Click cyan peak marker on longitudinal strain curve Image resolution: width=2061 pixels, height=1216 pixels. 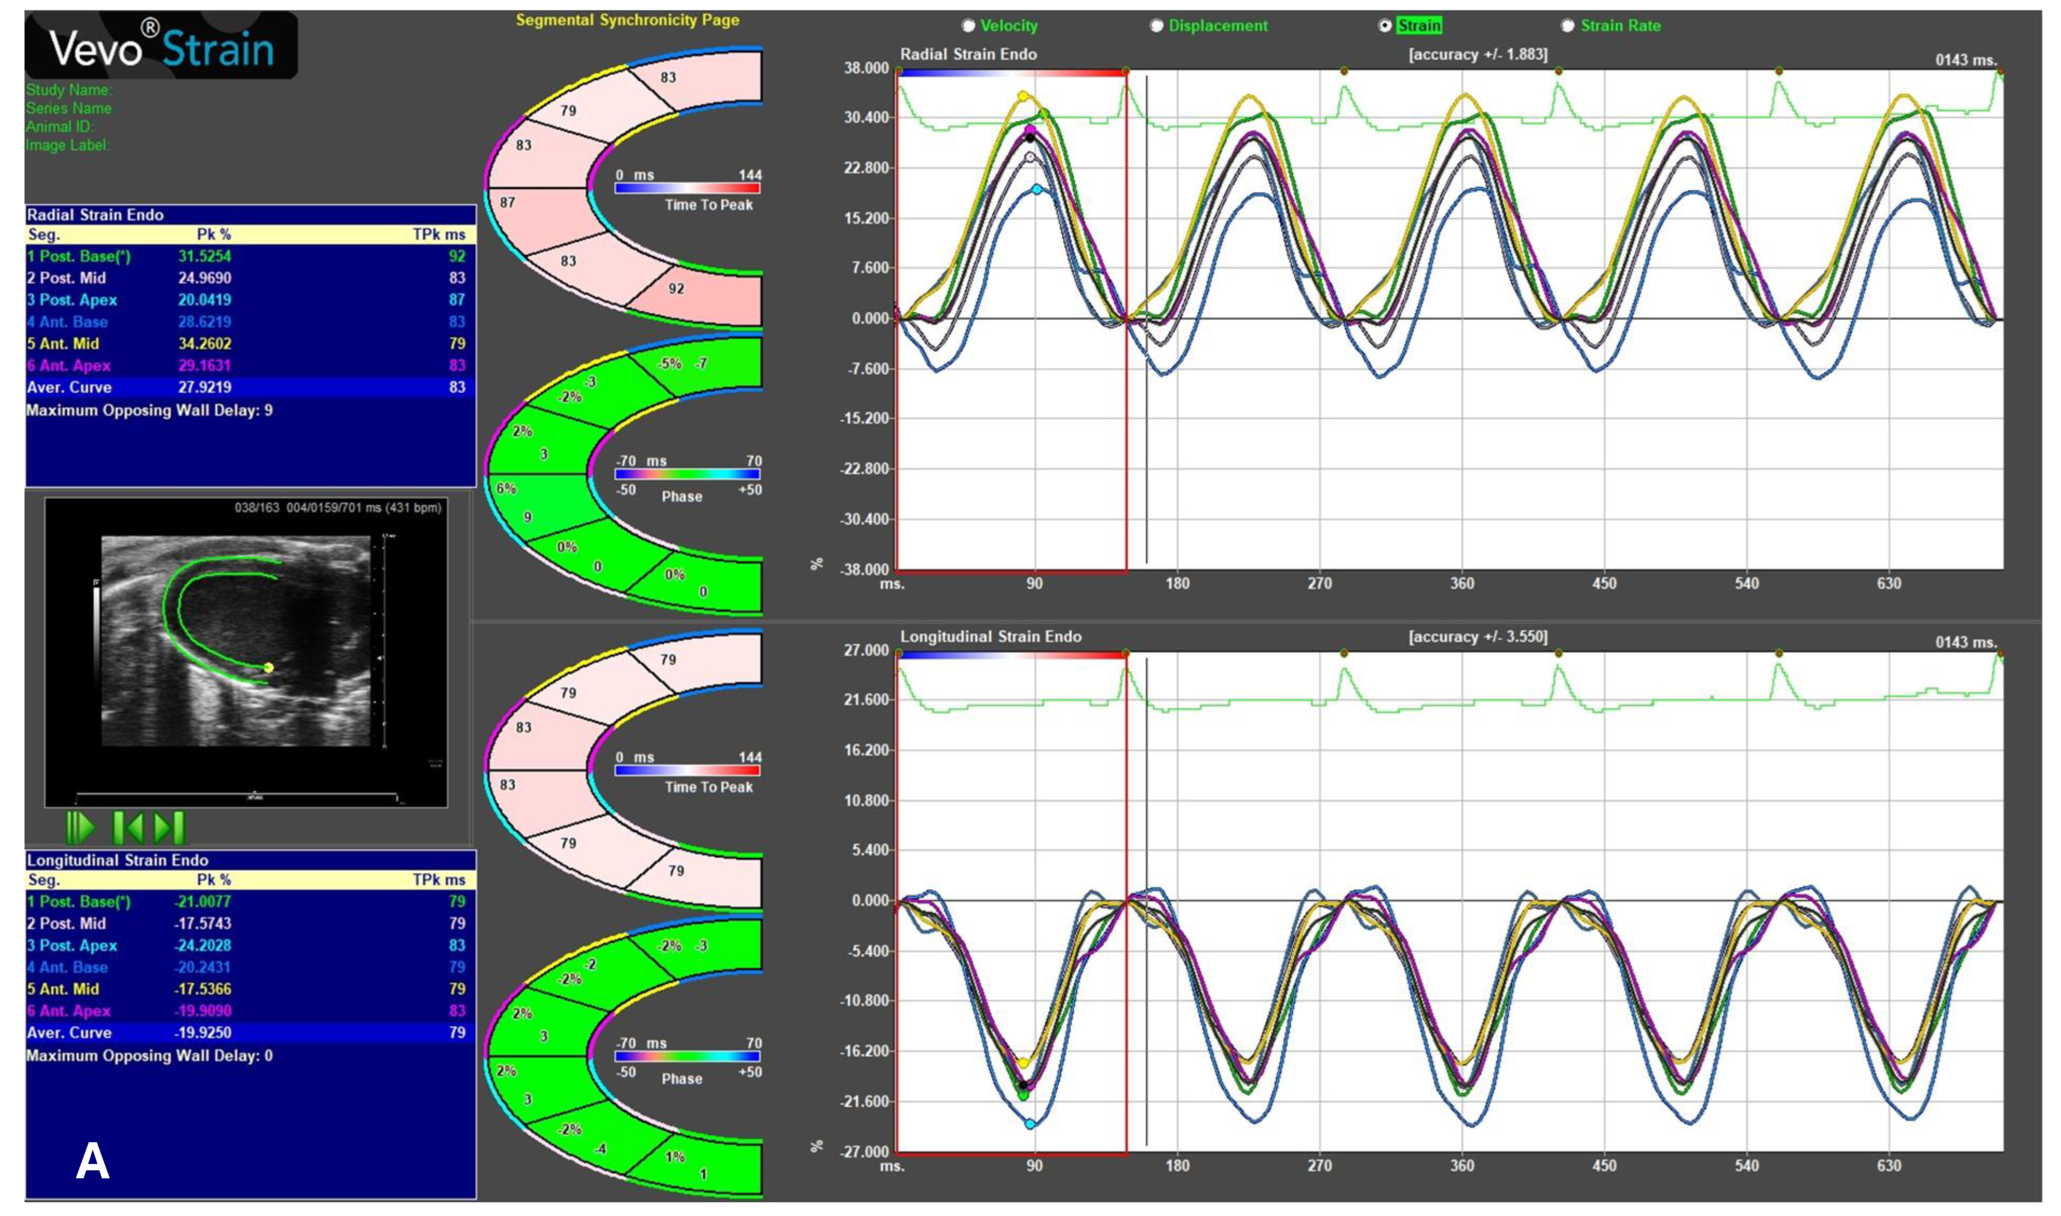[1030, 1124]
